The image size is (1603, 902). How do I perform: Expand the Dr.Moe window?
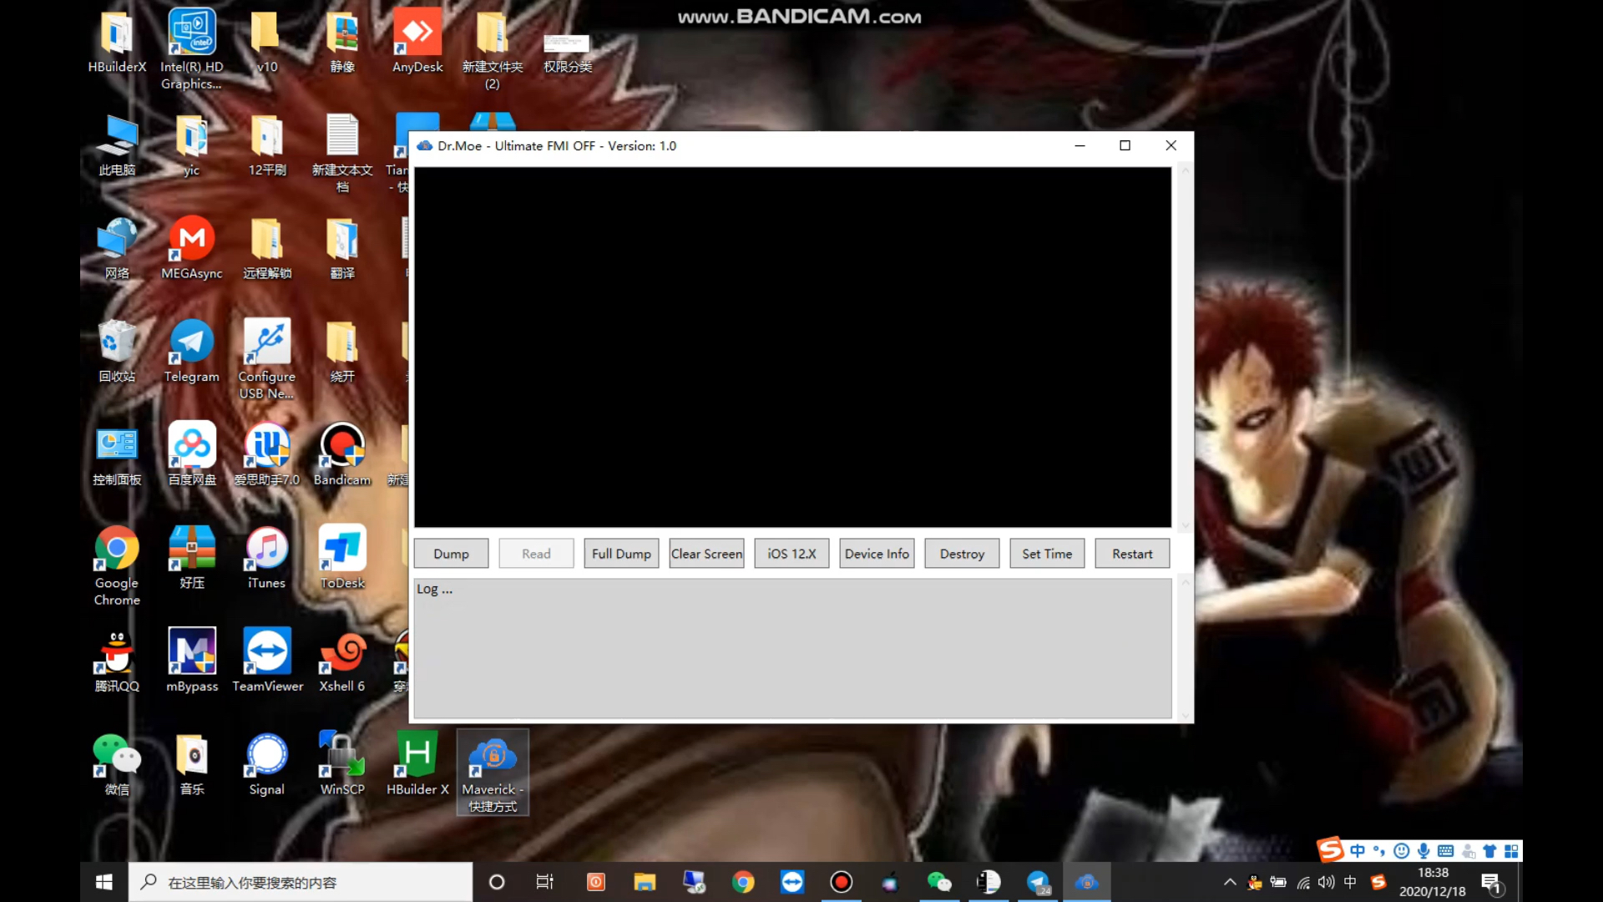[x=1125, y=145]
